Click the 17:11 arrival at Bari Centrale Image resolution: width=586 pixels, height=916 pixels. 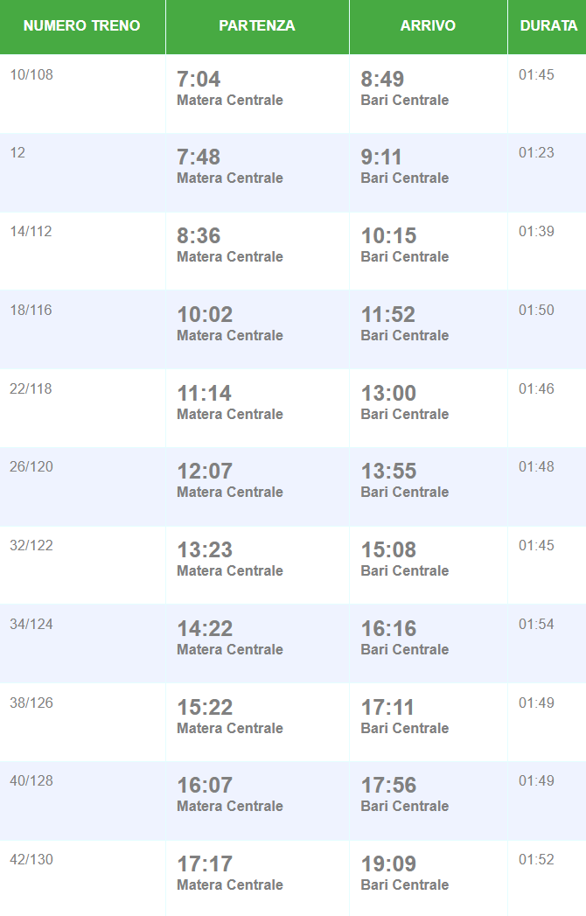pyautogui.click(x=387, y=708)
